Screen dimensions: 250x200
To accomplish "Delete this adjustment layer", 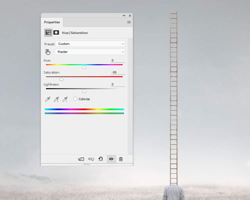I will 121,159.
